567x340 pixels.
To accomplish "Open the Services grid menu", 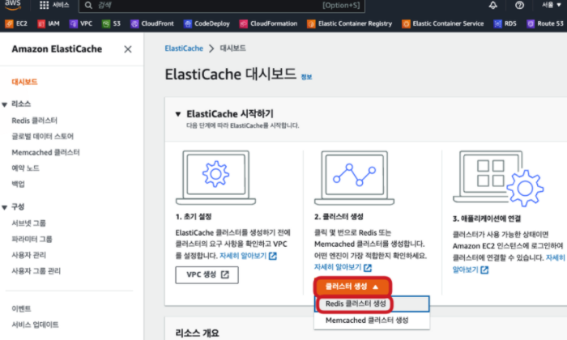I will coord(54,5).
